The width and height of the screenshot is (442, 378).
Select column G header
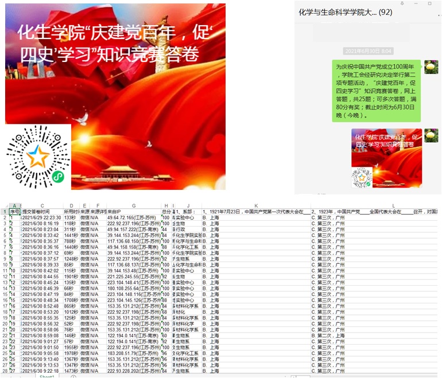133,206
